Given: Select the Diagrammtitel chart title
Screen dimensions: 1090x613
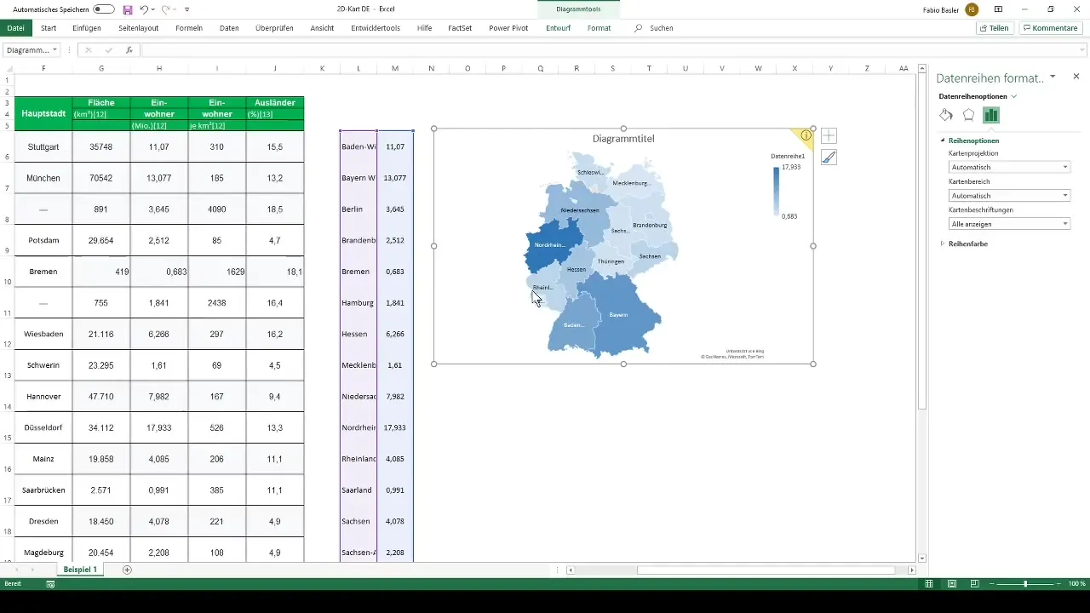Looking at the screenshot, I should click(623, 138).
